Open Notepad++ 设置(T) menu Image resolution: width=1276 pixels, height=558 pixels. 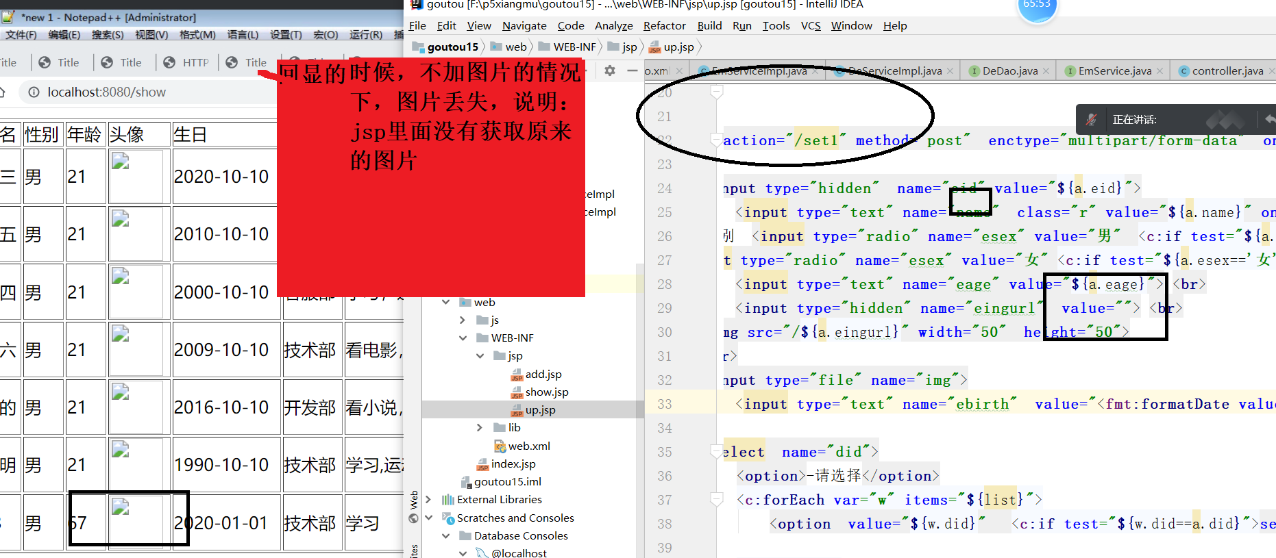click(x=286, y=35)
